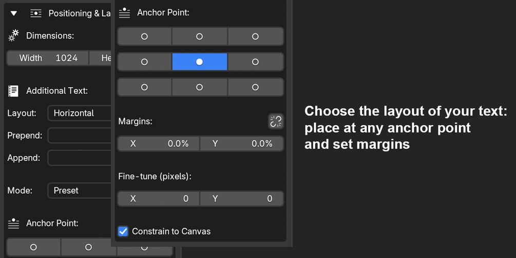Click the Fine-tune X pixels field
This screenshot has height=258, width=516.
tap(159, 199)
